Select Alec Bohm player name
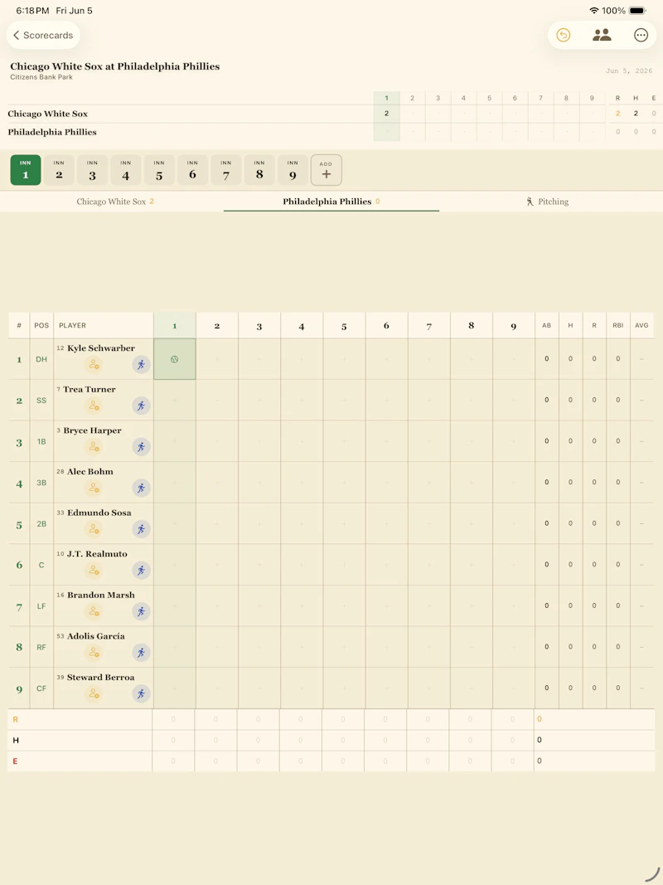This screenshot has width=663, height=885. pyautogui.click(x=90, y=471)
